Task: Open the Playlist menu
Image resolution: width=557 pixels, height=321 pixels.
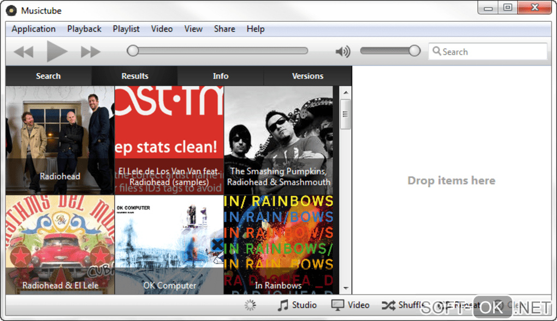Action: pyautogui.click(x=126, y=29)
